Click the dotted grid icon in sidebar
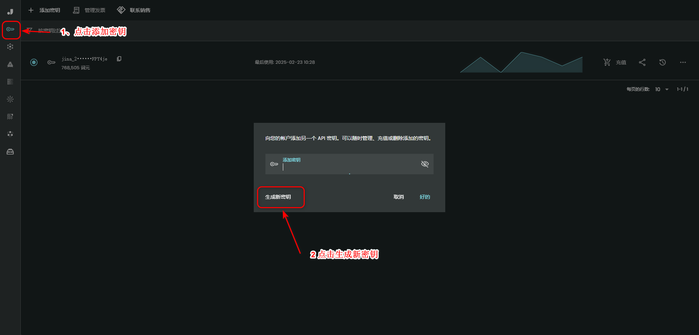Screen dimensions: 699x335 tap(10, 82)
